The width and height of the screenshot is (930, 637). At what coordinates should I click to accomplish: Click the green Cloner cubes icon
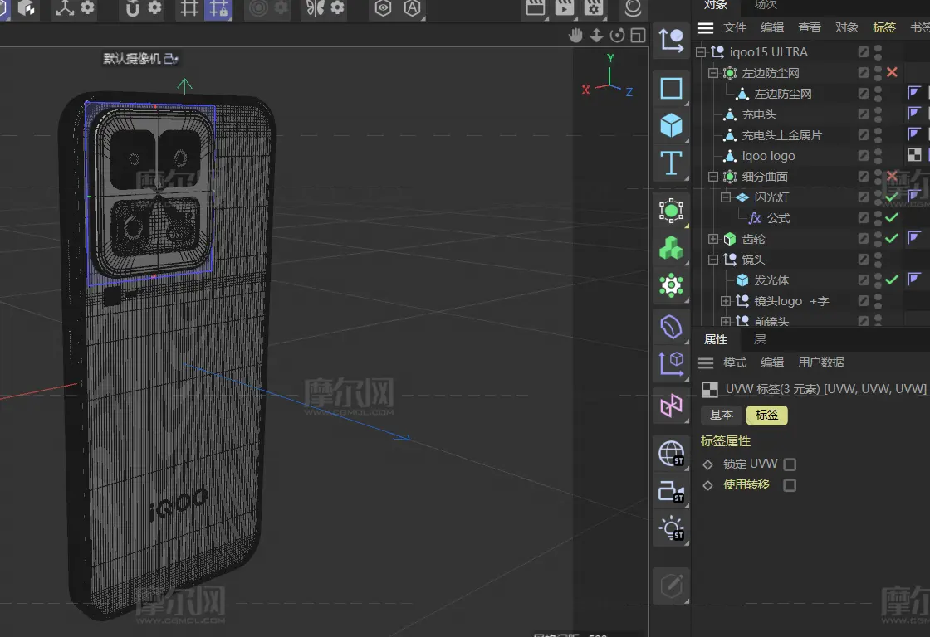click(x=671, y=248)
